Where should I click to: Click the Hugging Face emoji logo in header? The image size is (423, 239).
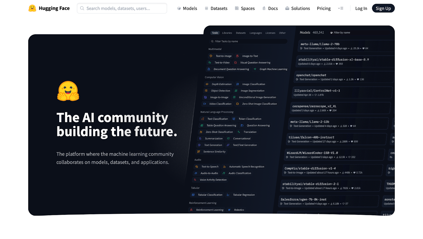(x=32, y=8)
